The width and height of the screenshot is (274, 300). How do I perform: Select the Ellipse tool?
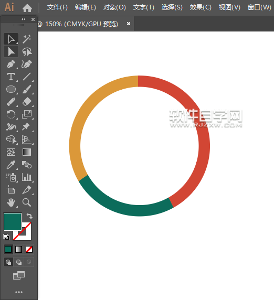tap(11, 89)
